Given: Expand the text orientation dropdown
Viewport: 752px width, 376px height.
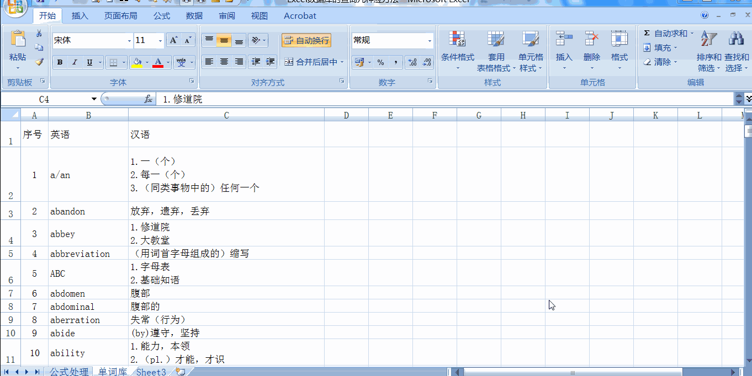Looking at the screenshot, I should click(264, 40).
